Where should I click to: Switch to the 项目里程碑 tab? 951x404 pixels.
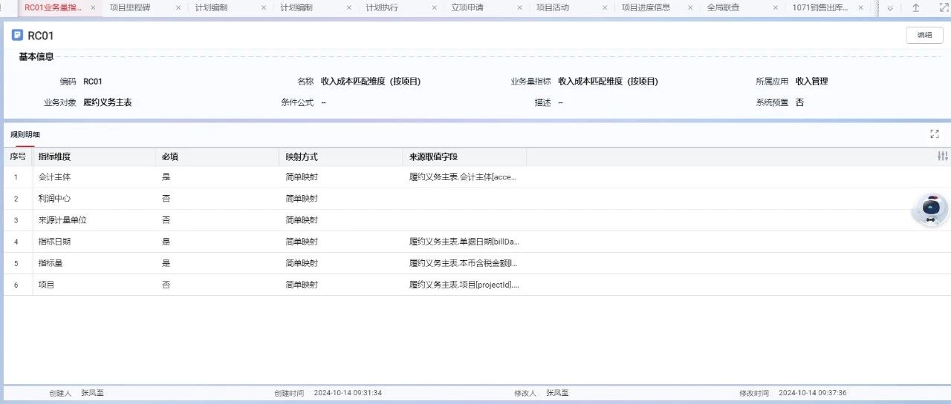pyautogui.click(x=130, y=8)
